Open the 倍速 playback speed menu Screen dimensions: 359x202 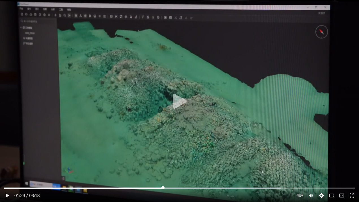[300, 196]
